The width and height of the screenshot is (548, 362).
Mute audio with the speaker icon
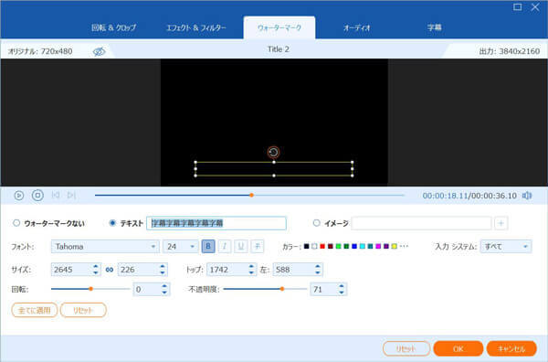coord(527,196)
